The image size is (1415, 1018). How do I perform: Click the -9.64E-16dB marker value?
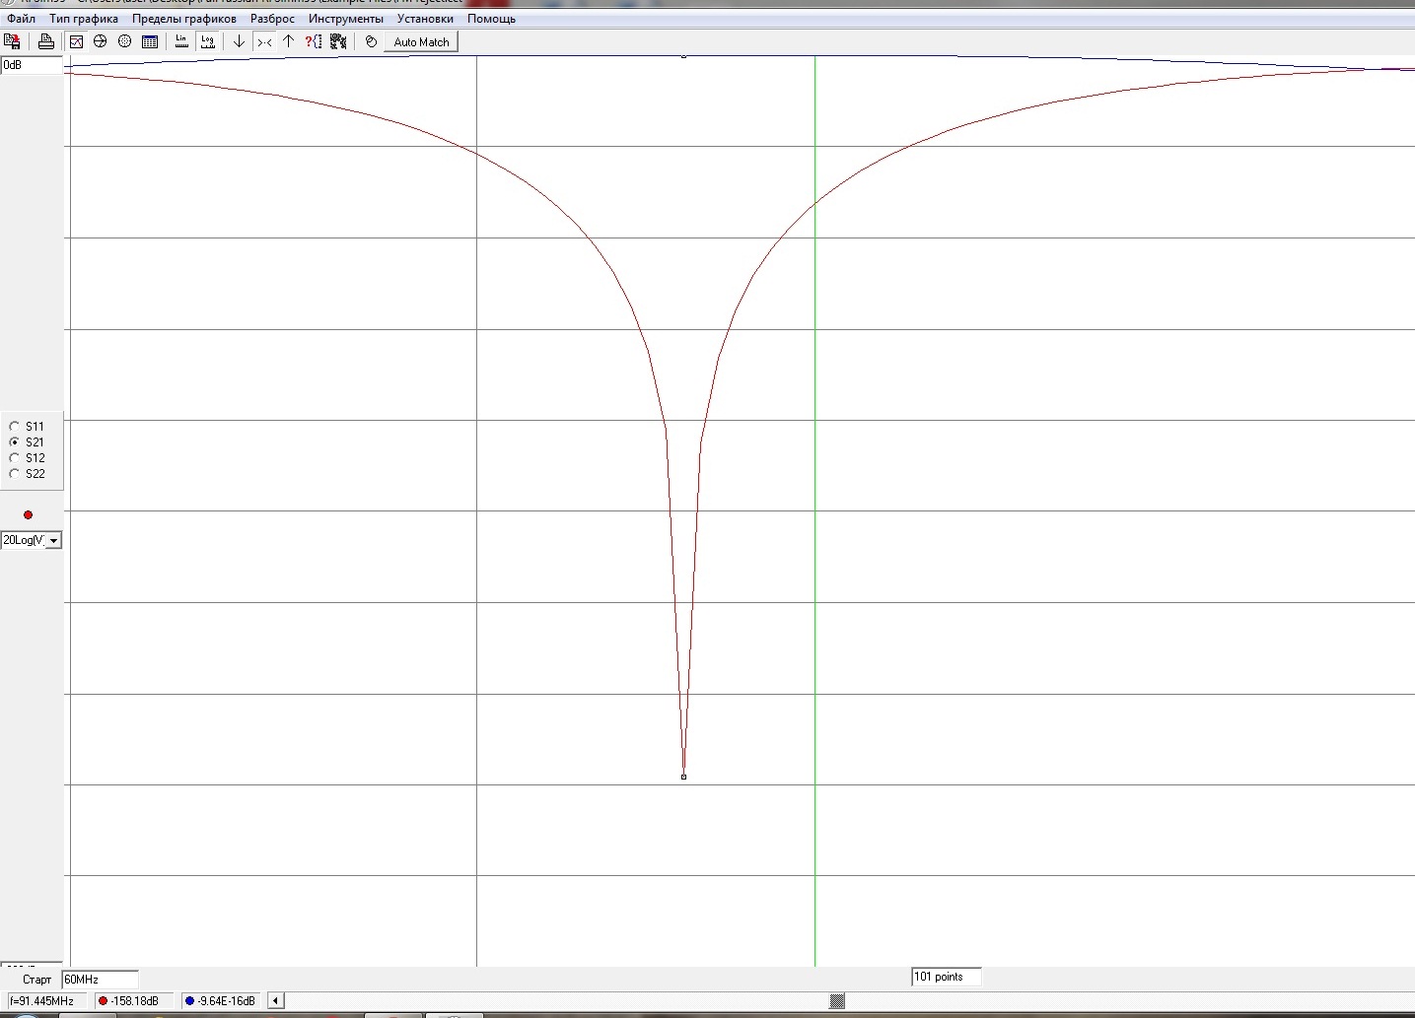pyautogui.click(x=226, y=1000)
